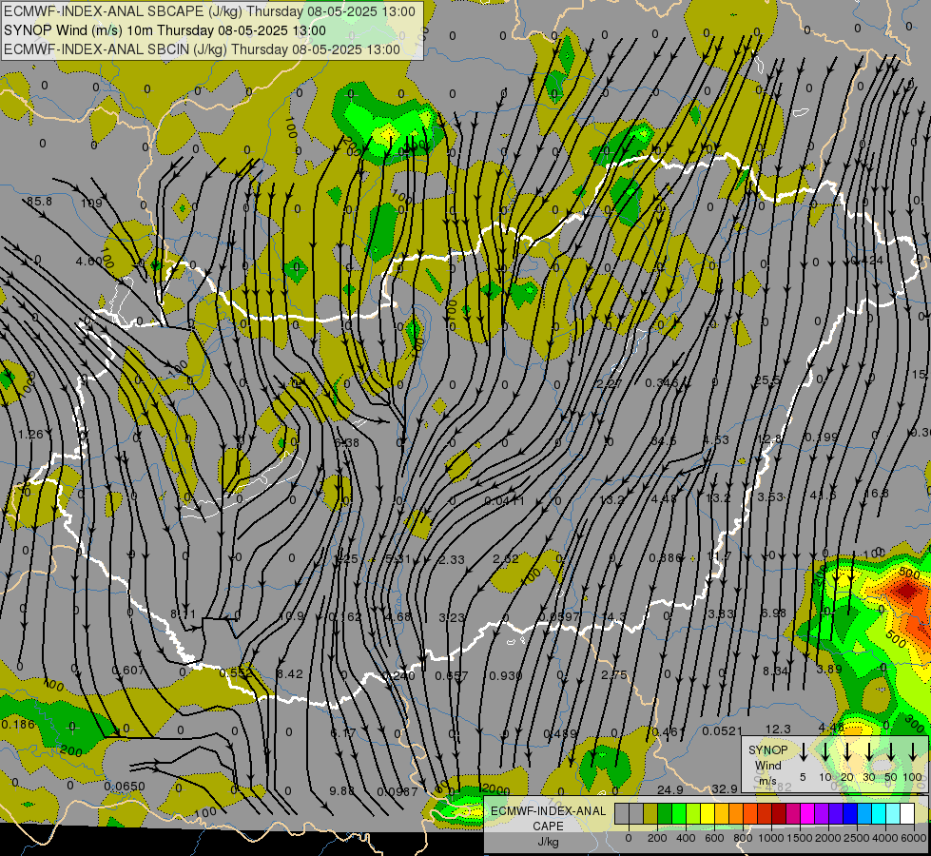This screenshot has height=856, width=931.
Task: Click the 2.52 value on the map
Action: click(506, 558)
